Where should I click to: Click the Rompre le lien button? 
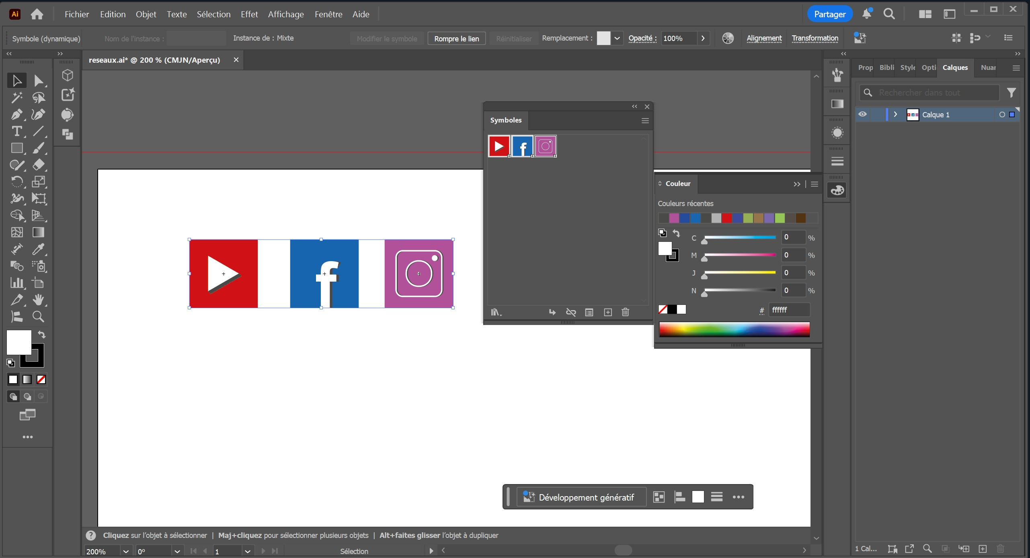pyautogui.click(x=456, y=39)
